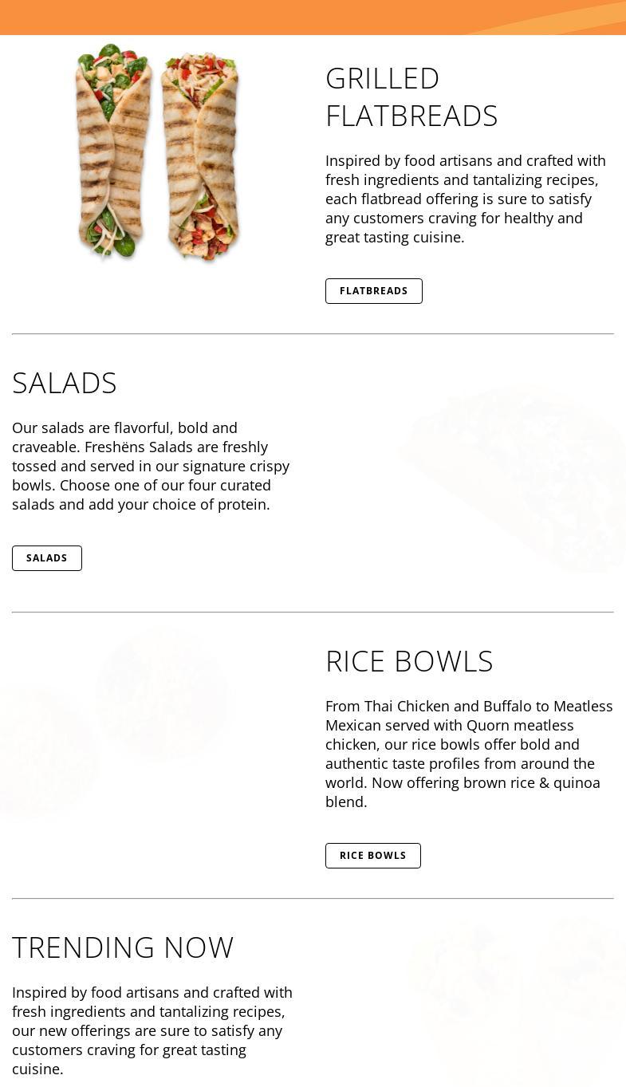
Task: Click the RICE BOWLS section heading
Action: tap(409, 660)
